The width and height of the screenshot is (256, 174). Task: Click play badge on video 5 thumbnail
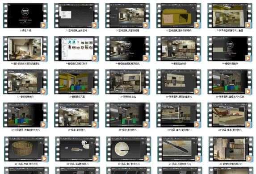click(248, 25)
